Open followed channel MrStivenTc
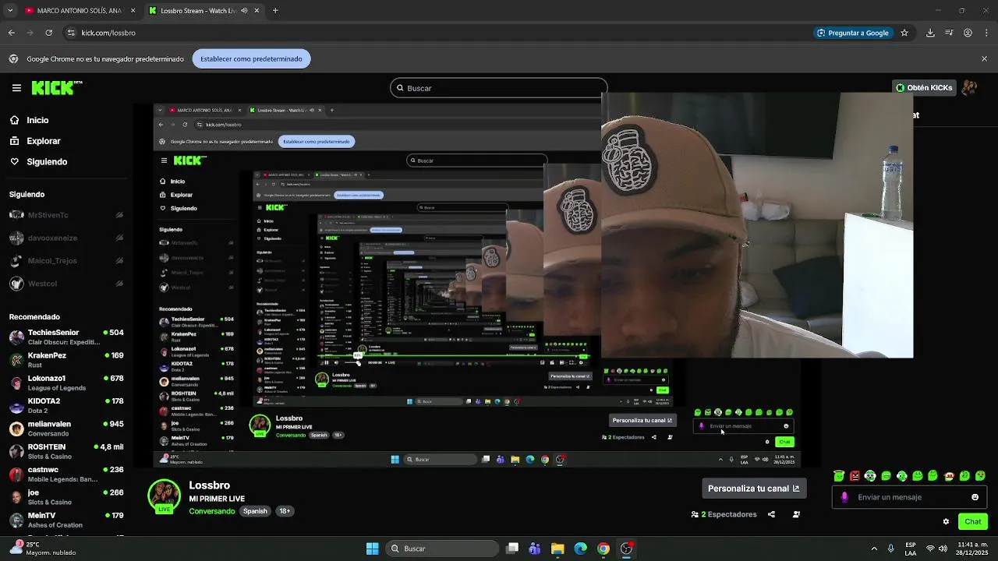This screenshot has height=561, width=998. [x=66, y=215]
